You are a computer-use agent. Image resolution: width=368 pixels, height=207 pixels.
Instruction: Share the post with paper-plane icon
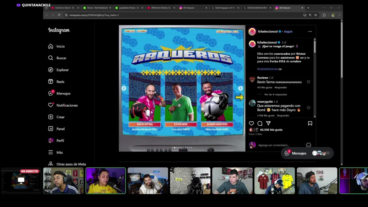[x=268, y=123]
